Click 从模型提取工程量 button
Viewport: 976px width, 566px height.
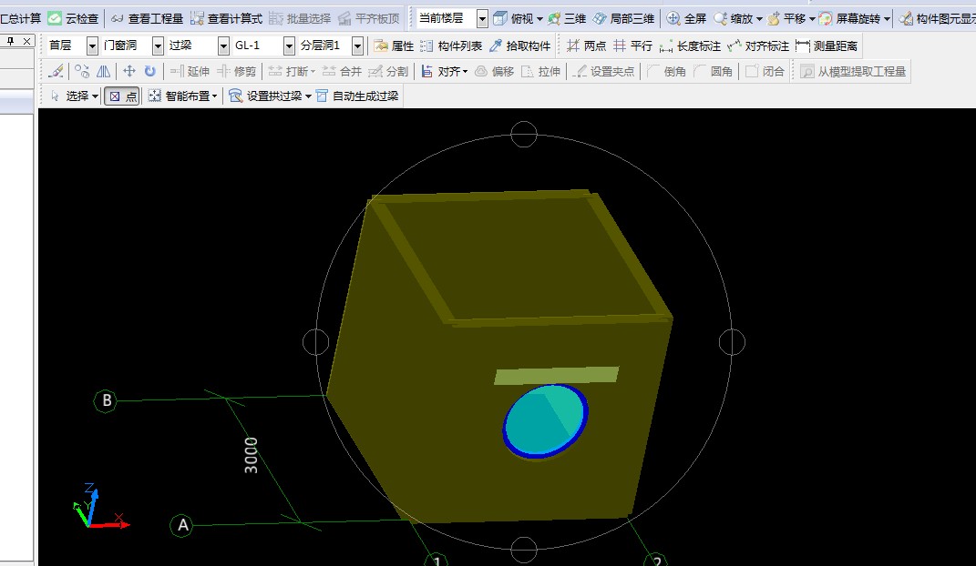(x=853, y=72)
